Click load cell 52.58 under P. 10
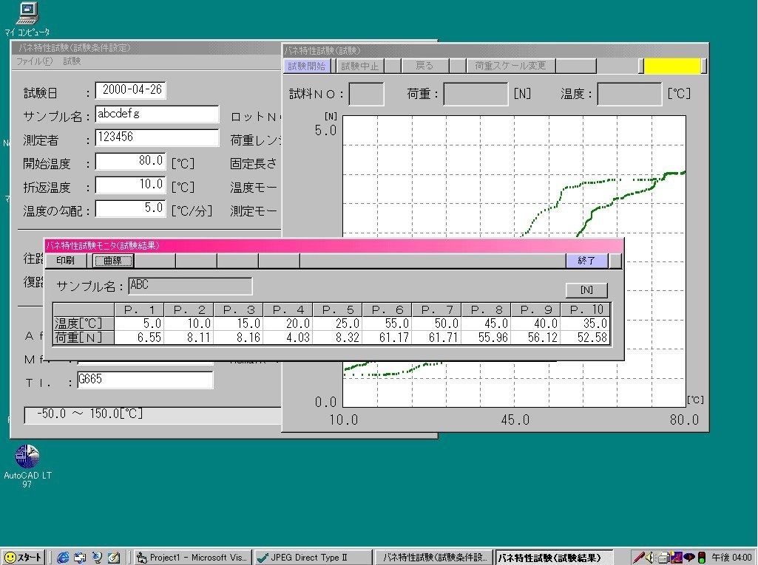 [x=586, y=337]
